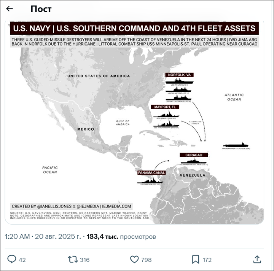
Task: Click the back arrow next to Пост
Action: coord(10,9)
